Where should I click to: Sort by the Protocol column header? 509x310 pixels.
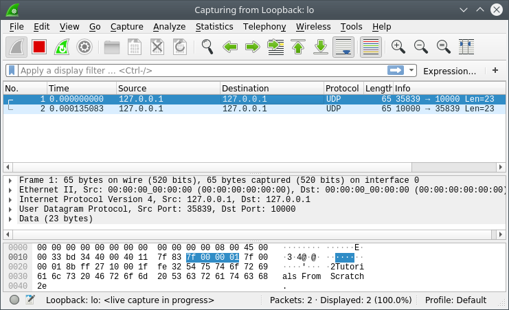pos(343,89)
